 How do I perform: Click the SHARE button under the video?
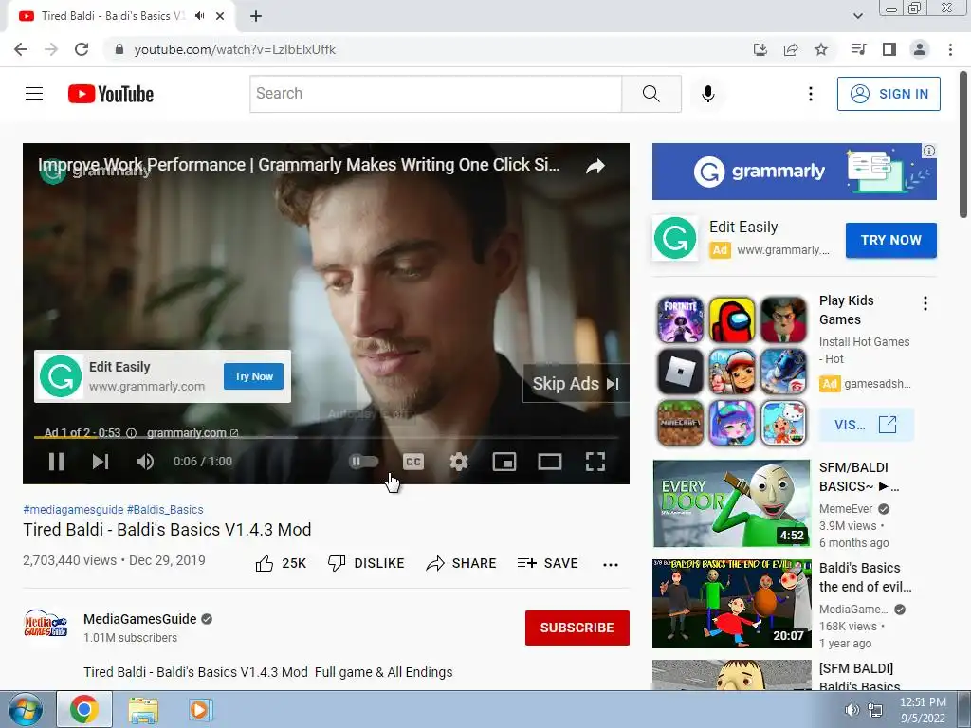(462, 563)
